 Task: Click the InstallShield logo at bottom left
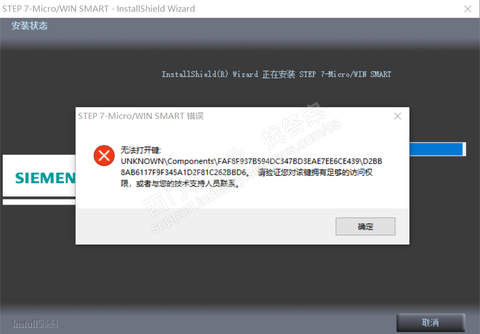[35, 323]
